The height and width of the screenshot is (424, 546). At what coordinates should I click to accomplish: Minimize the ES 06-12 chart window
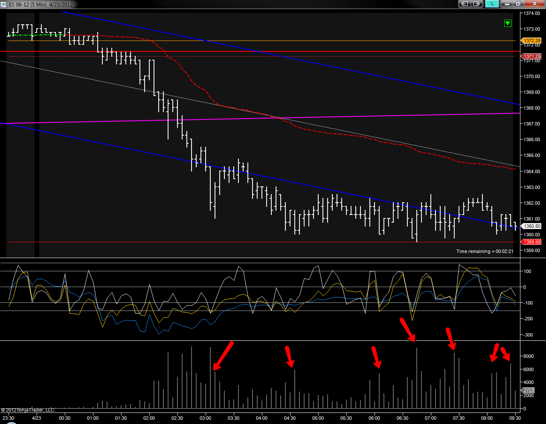click(507, 4)
